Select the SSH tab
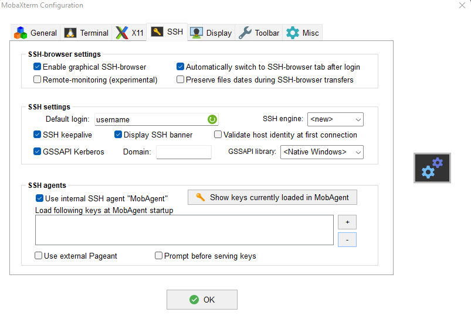Viewport: 471px width, 316px height. pos(167,32)
